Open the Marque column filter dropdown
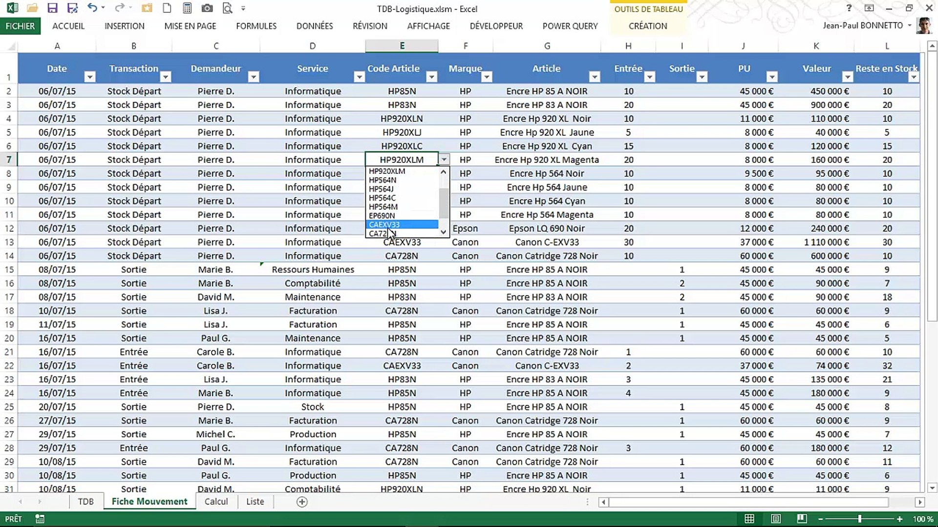Screen dimensions: 938x527 click(487, 77)
